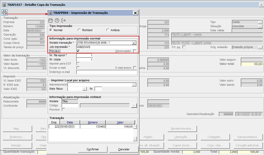The width and height of the screenshot is (264, 155).
Task: Click the Emp. cell 222 in transaction grid
Action: (54, 127)
